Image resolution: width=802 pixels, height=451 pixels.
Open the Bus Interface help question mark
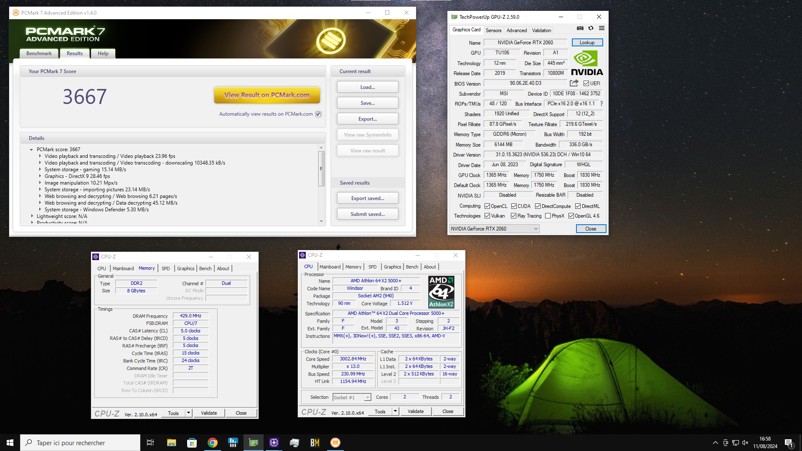click(601, 104)
